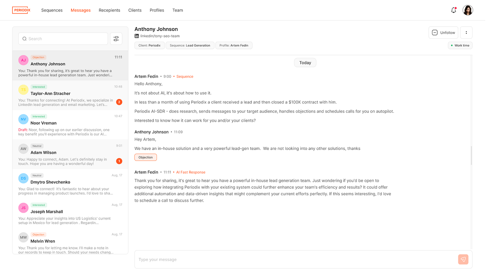Image resolution: width=489 pixels, height=275 pixels.
Task: Click Taylor-Ann Stracher's avatar initials
Action: pyautogui.click(x=23, y=90)
